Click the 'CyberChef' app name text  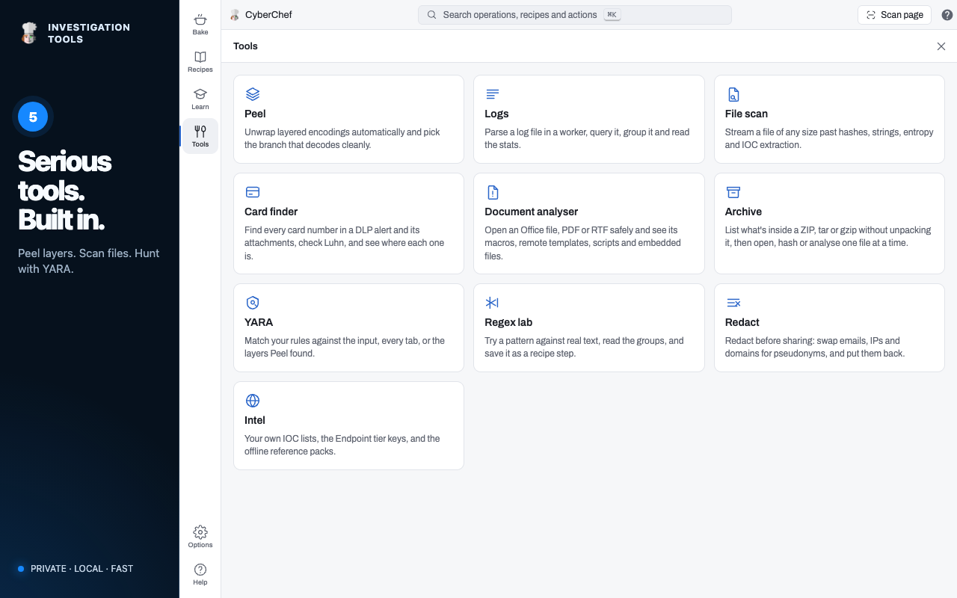(268, 15)
